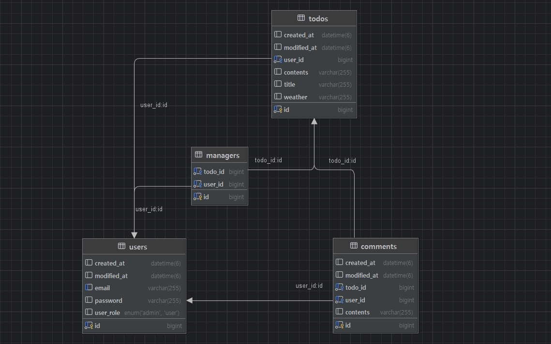Screen dimensions: 551x344
Task: Select the created_at column name in users
Action: pyautogui.click(x=110, y=264)
